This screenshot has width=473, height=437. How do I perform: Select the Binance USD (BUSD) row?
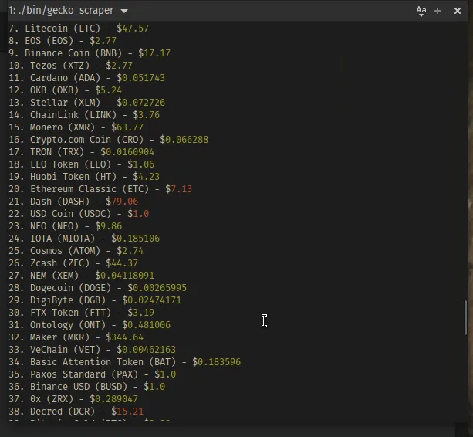(87, 388)
